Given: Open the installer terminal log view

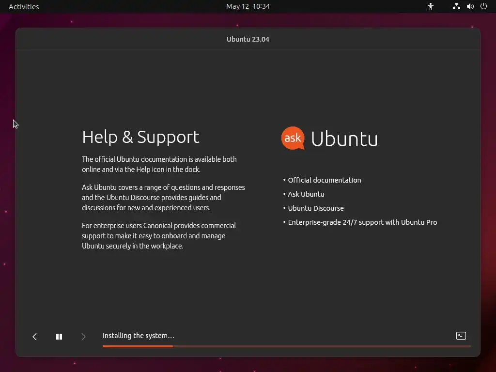Looking at the screenshot, I should coord(461,336).
